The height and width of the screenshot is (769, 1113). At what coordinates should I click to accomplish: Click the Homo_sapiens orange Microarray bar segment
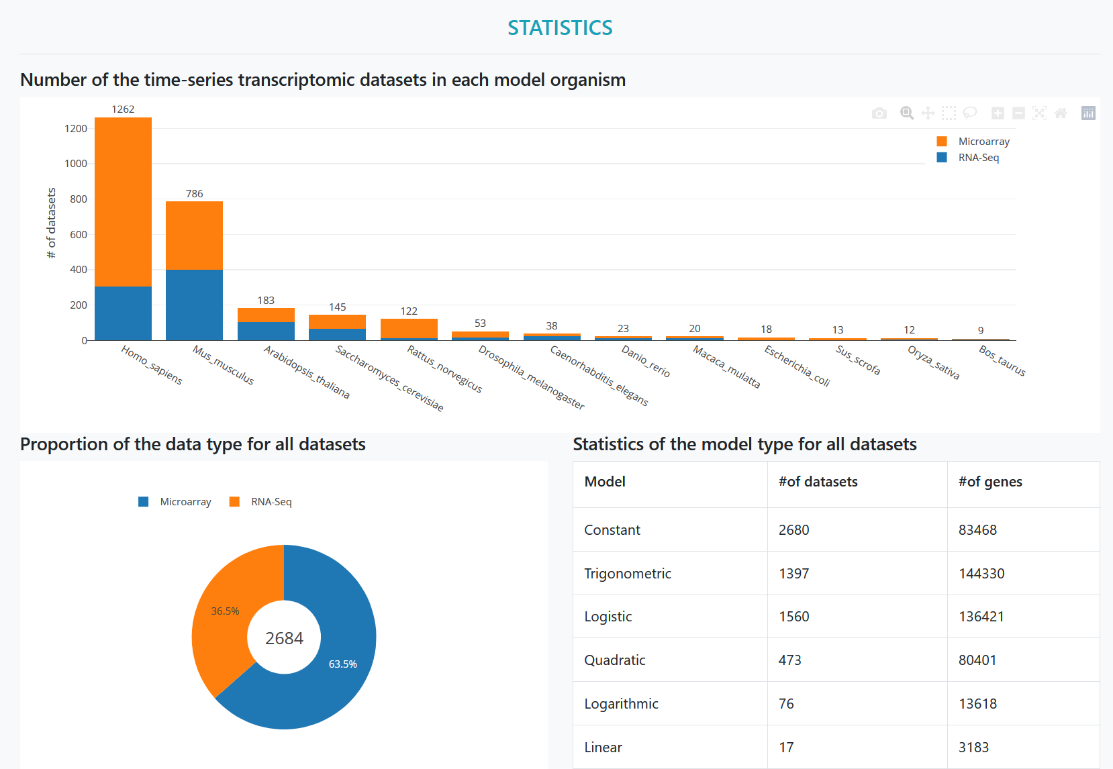click(123, 201)
